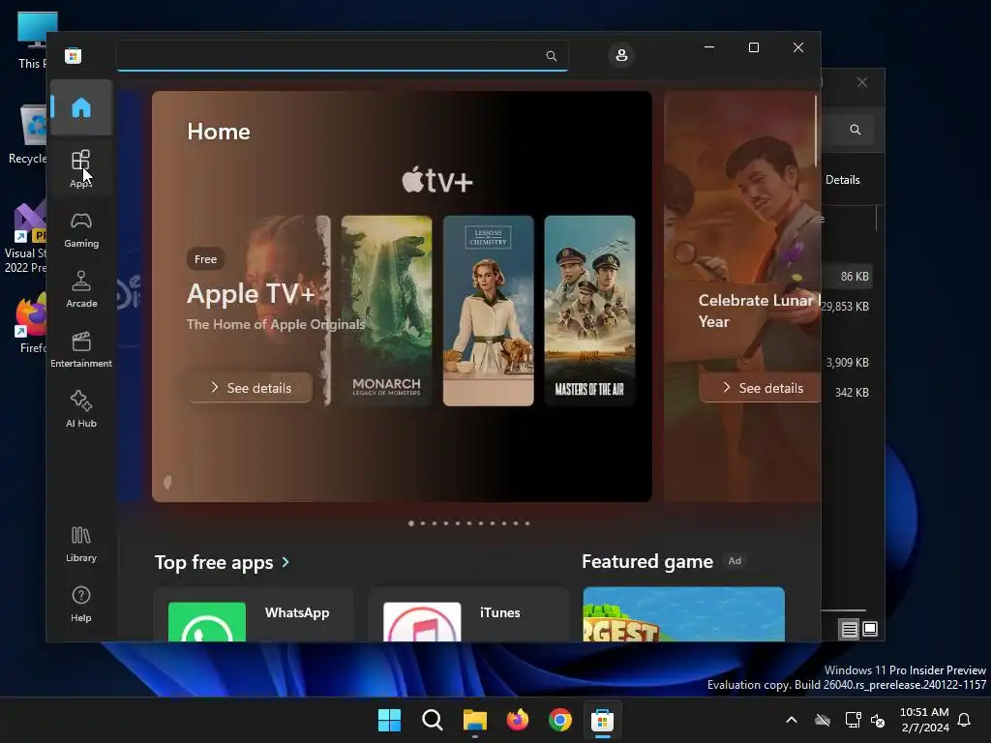Select the This PC desktop icon
Image resolution: width=991 pixels, height=743 pixels.
(34, 40)
